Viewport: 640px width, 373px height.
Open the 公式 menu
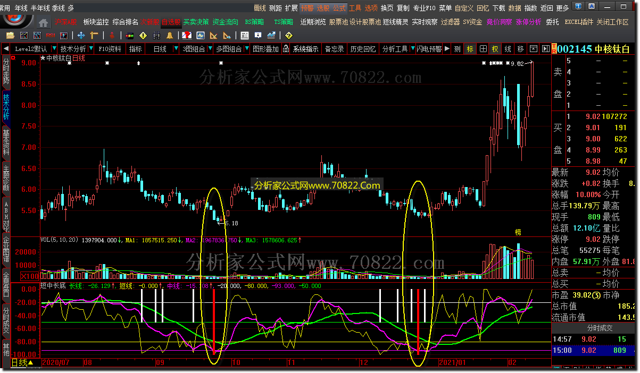tap(339, 8)
